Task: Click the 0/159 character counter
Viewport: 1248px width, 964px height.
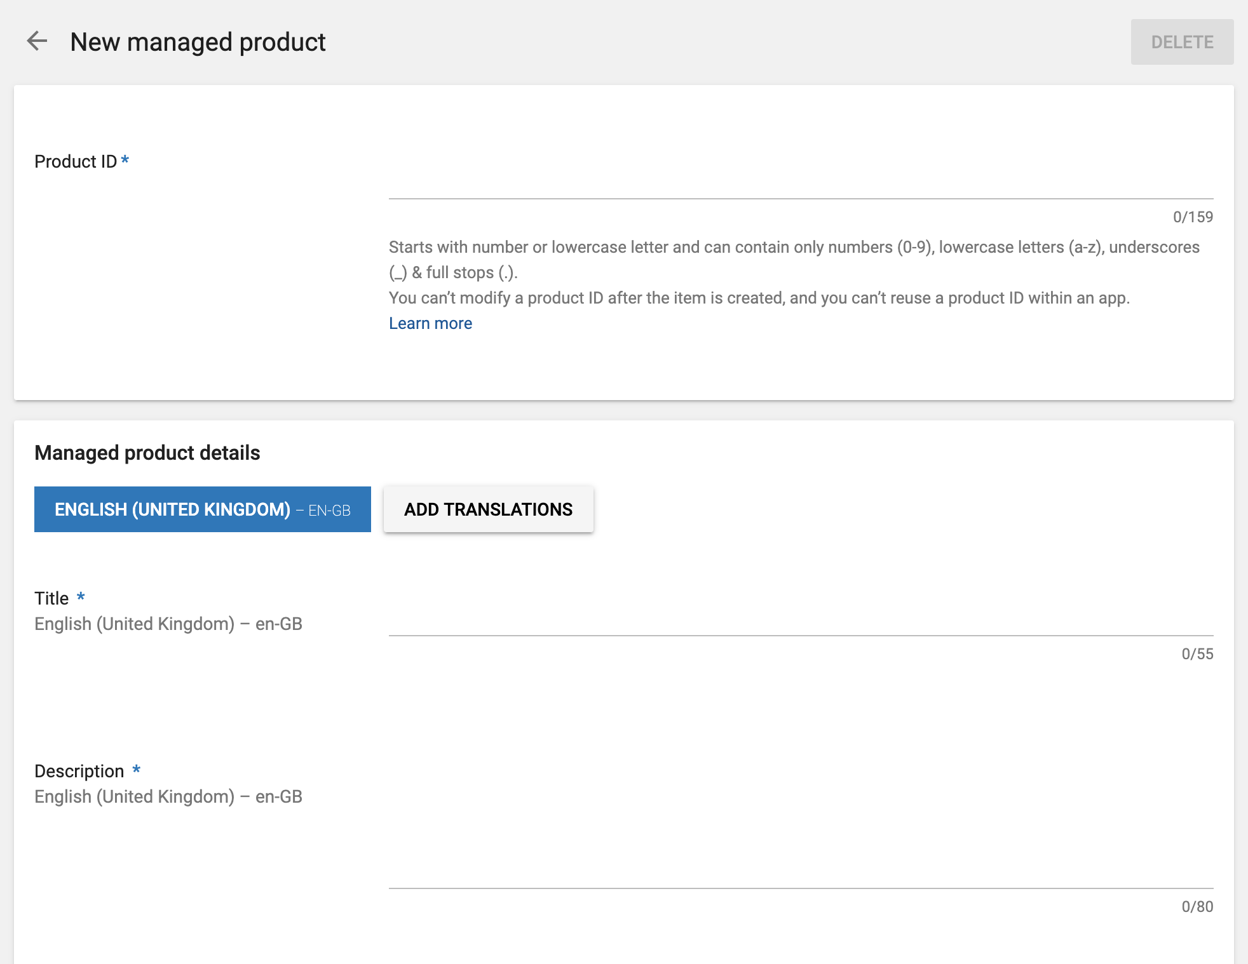Action: [1193, 217]
